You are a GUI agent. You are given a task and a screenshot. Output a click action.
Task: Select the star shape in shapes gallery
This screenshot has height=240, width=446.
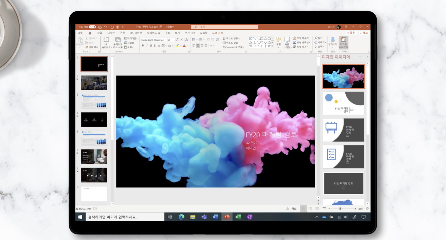[x=269, y=46]
